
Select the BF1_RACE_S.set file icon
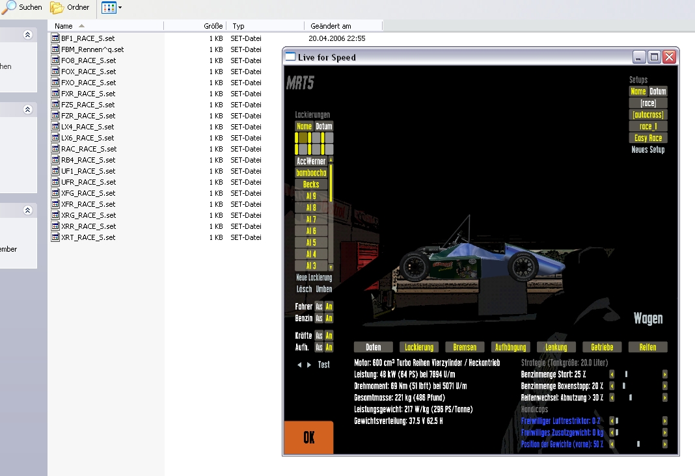pos(55,38)
